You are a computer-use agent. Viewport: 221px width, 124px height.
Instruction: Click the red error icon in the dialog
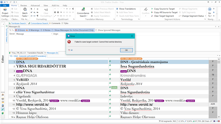click(69, 42)
